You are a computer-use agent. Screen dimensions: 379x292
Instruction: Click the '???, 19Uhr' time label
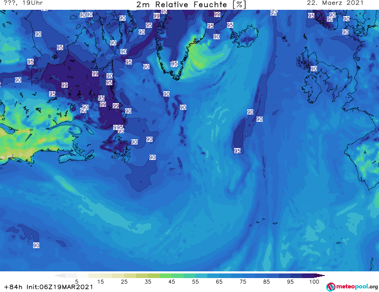pyautogui.click(x=23, y=3)
